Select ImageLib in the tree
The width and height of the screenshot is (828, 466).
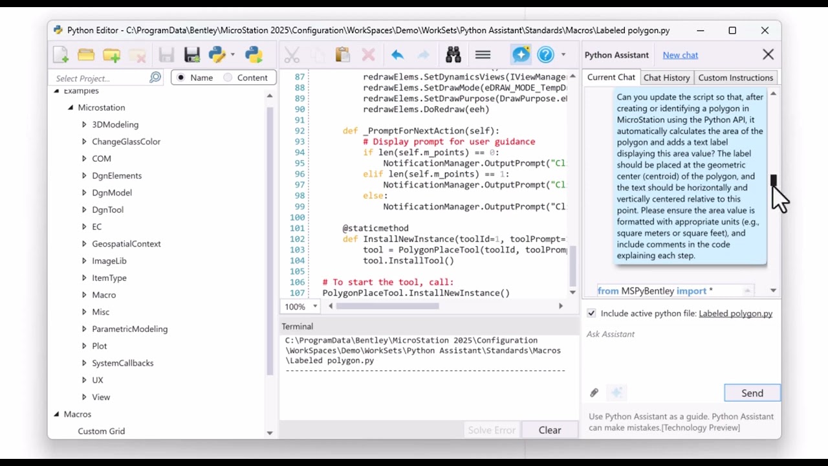(x=109, y=261)
